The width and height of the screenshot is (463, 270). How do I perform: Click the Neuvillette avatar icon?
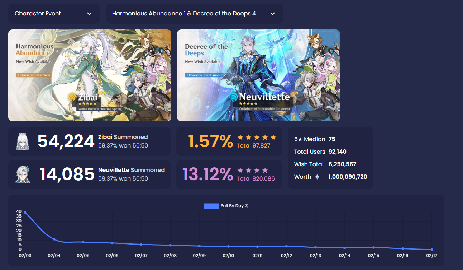(x=22, y=174)
